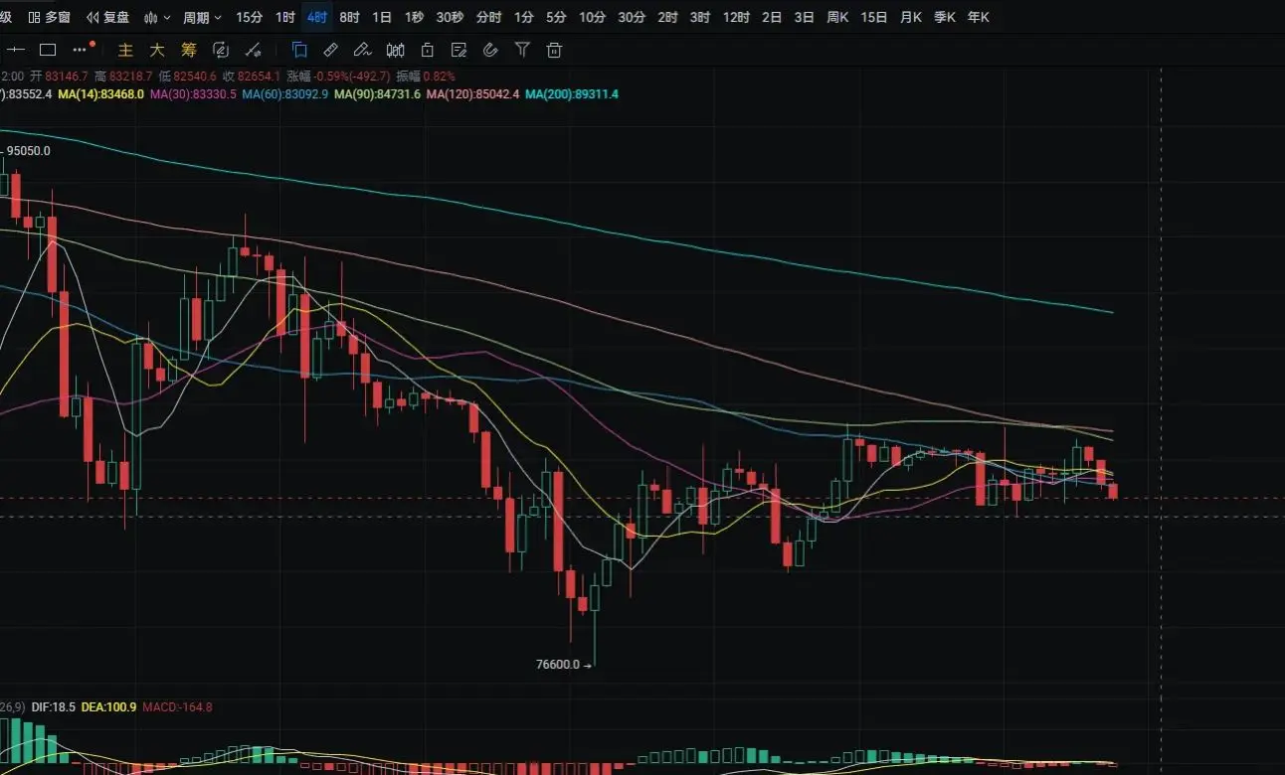
Task: Select the 3日 timeframe
Action: point(805,18)
